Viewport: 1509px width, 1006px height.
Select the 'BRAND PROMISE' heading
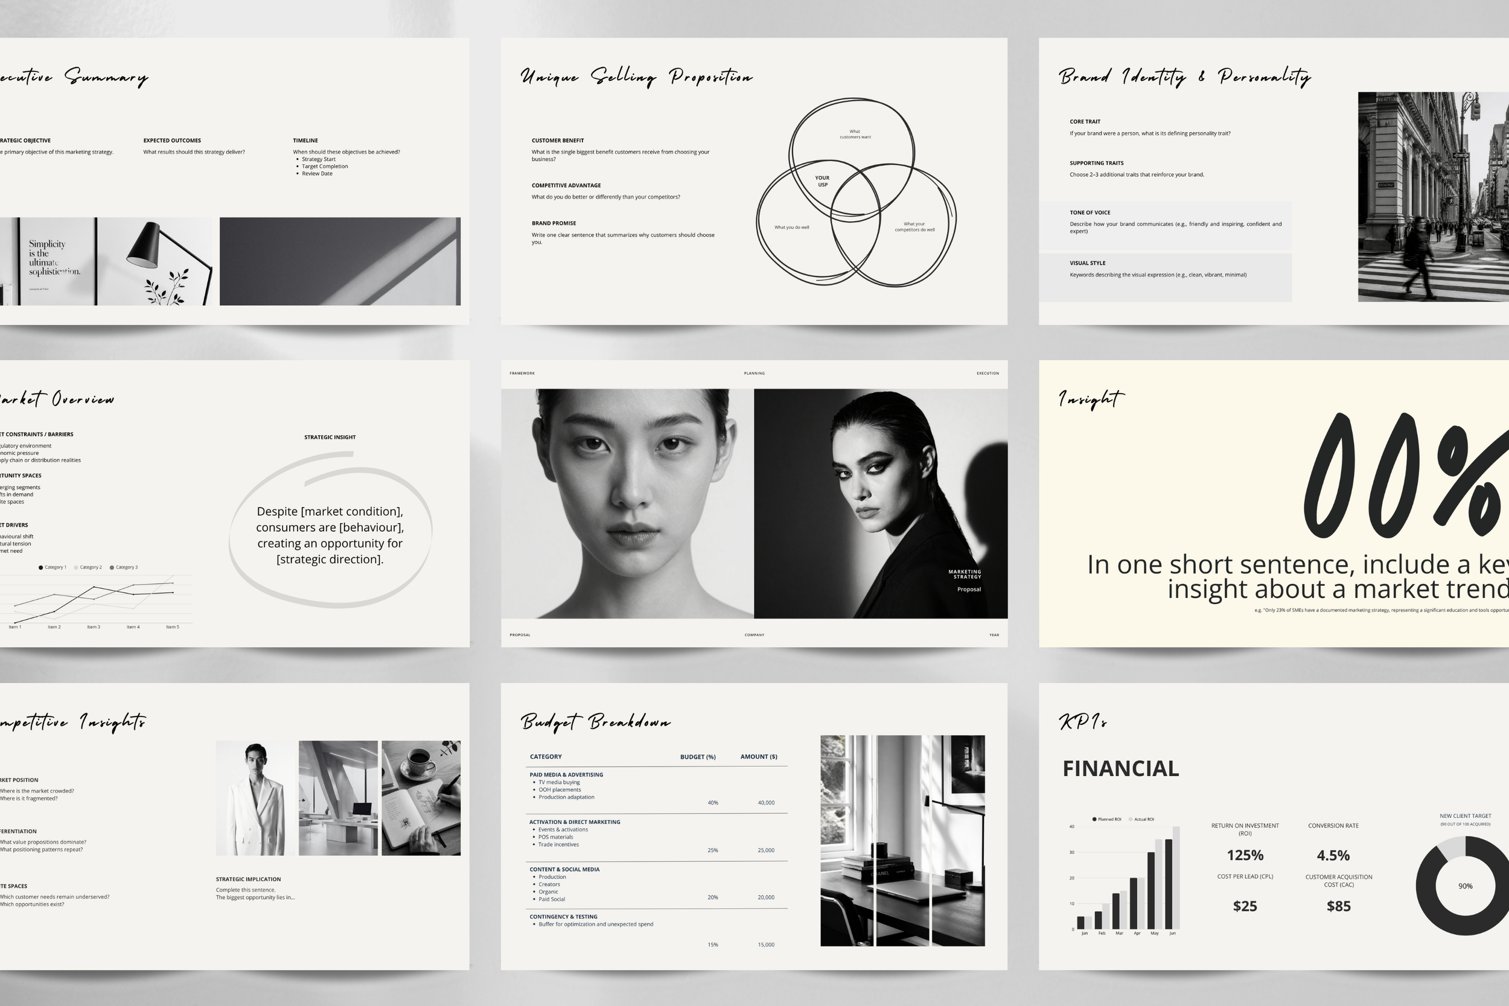(554, 223)
